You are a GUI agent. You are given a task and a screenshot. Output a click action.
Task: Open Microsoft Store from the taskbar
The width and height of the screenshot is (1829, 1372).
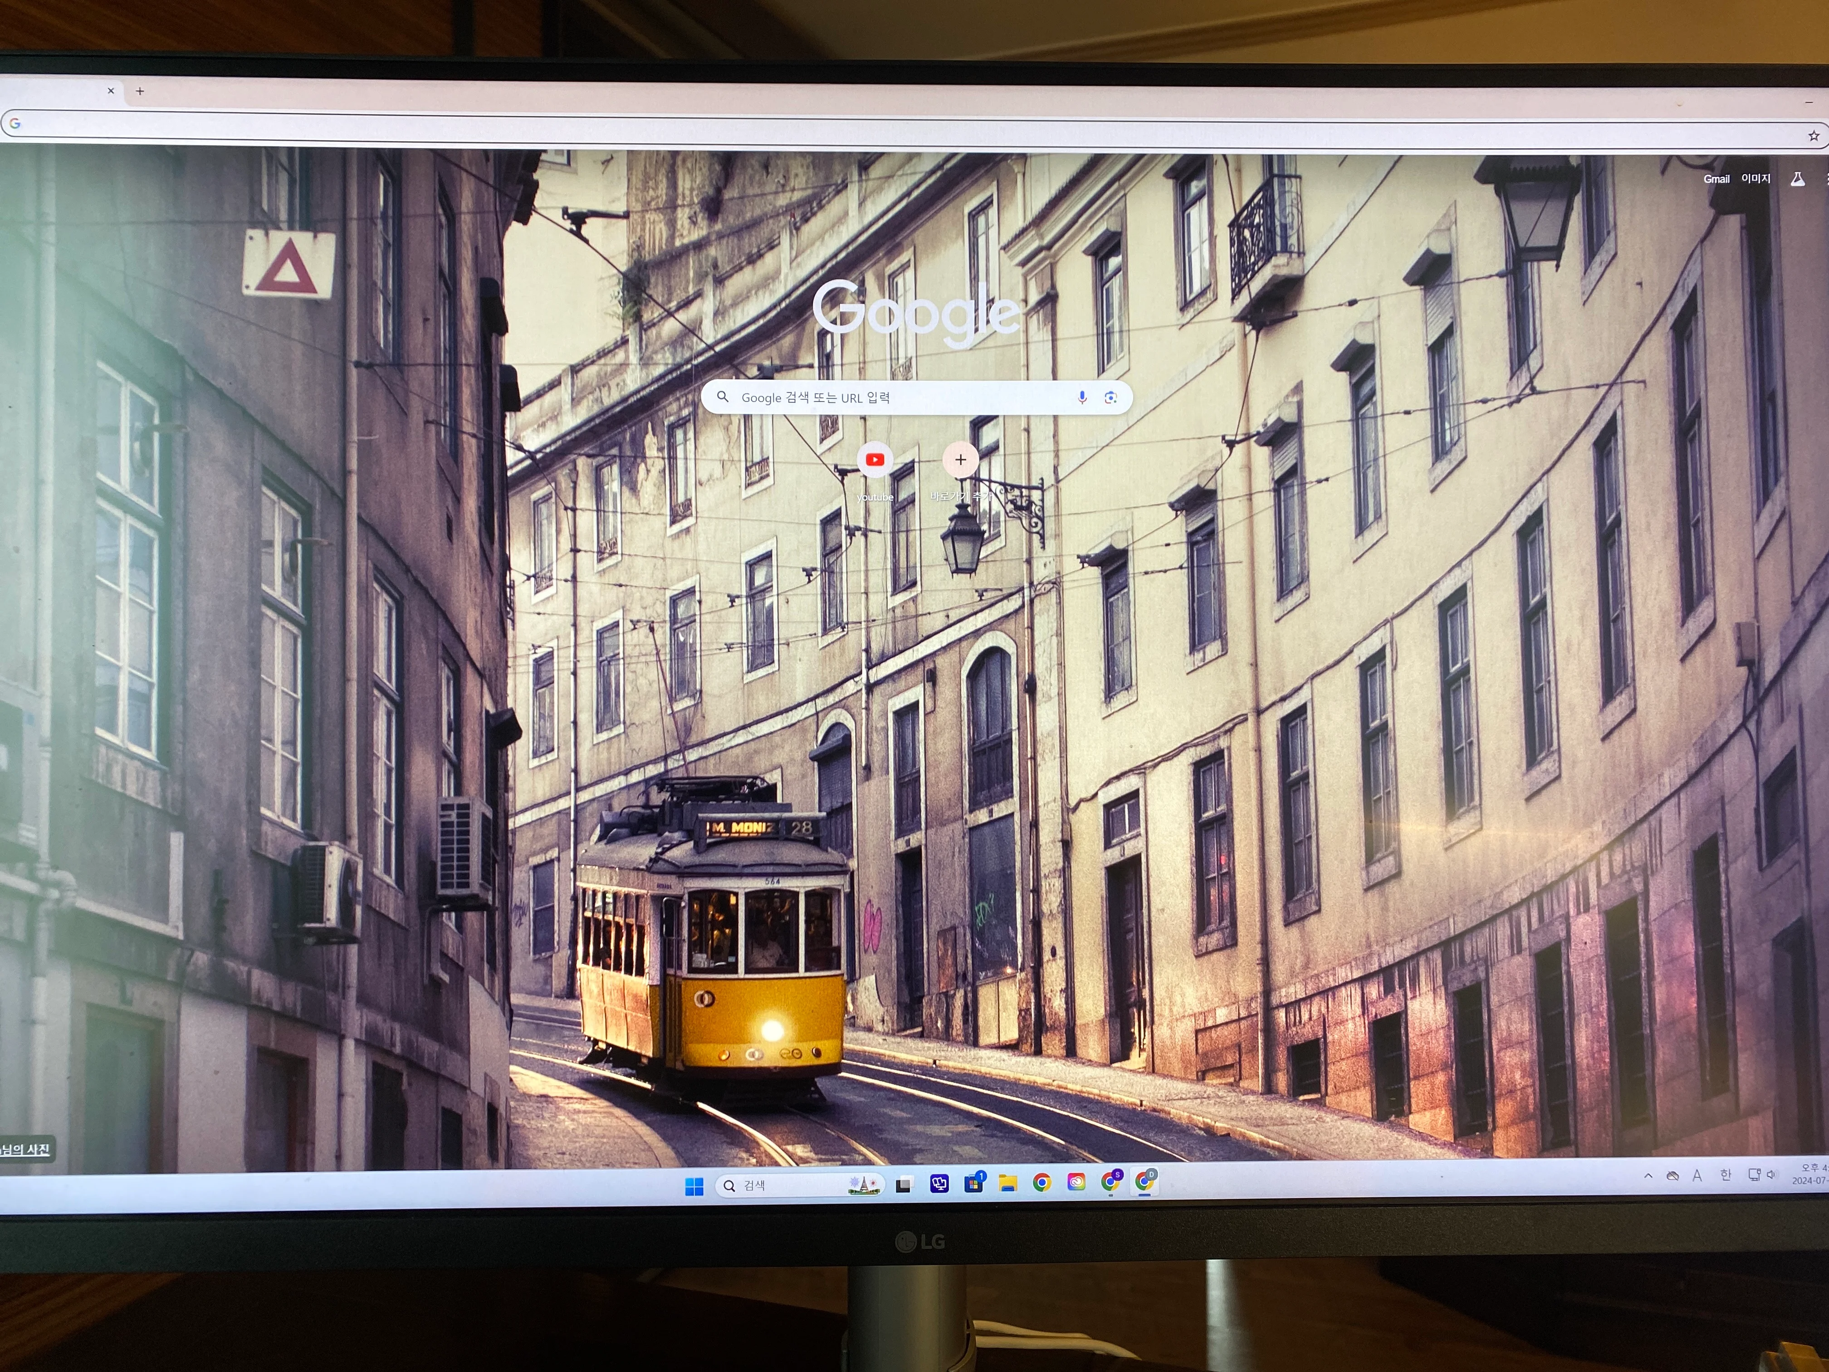coord(974,1183)
